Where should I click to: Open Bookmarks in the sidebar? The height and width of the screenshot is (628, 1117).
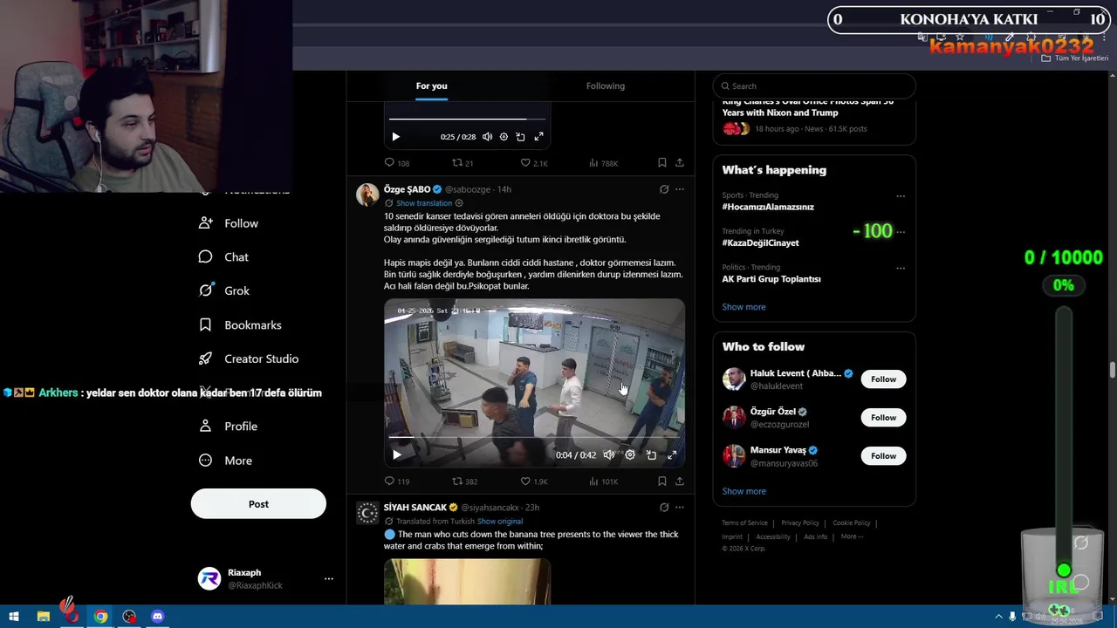240,324
